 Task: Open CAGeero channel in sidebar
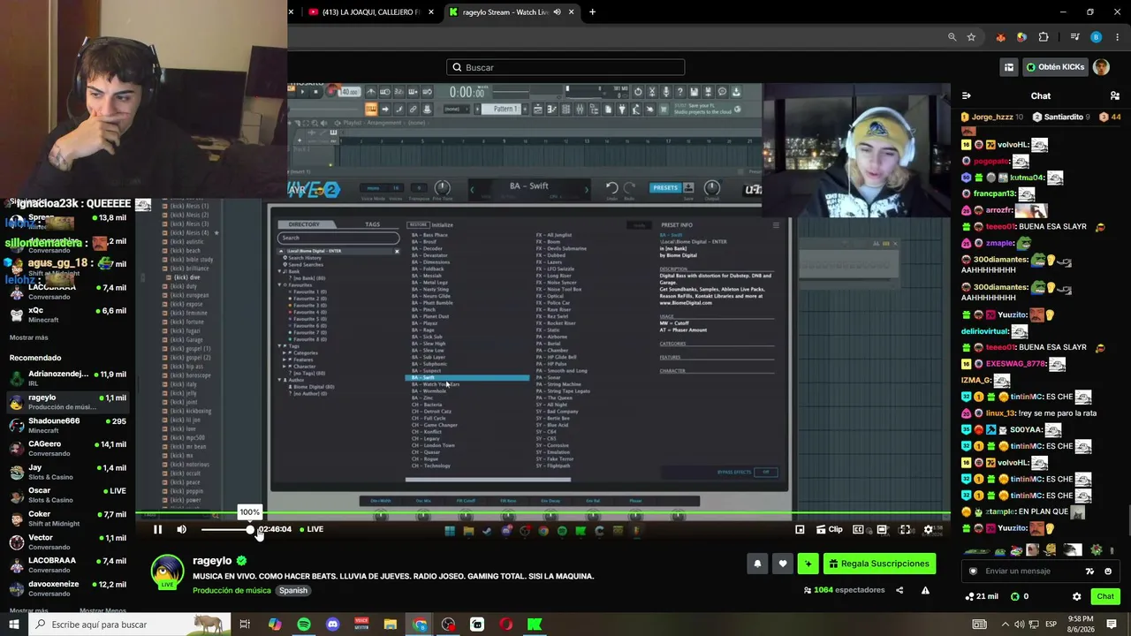(x=67, y=449)
